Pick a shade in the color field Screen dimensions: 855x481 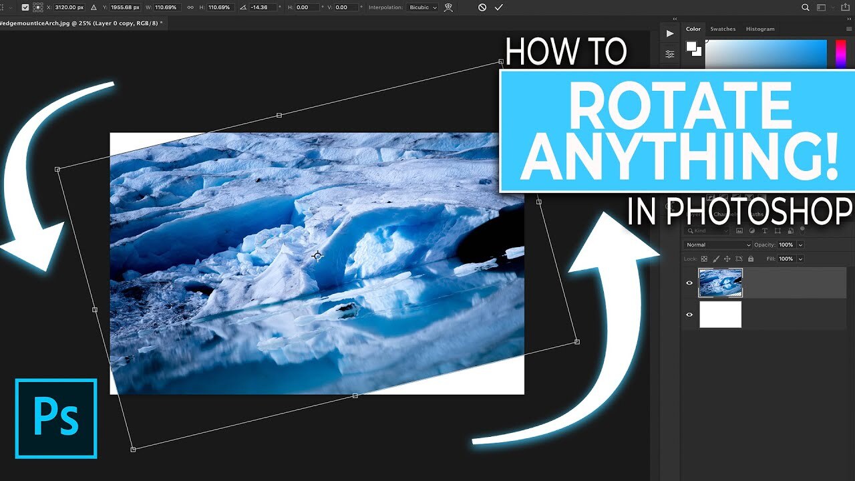(x=765, y=54)
